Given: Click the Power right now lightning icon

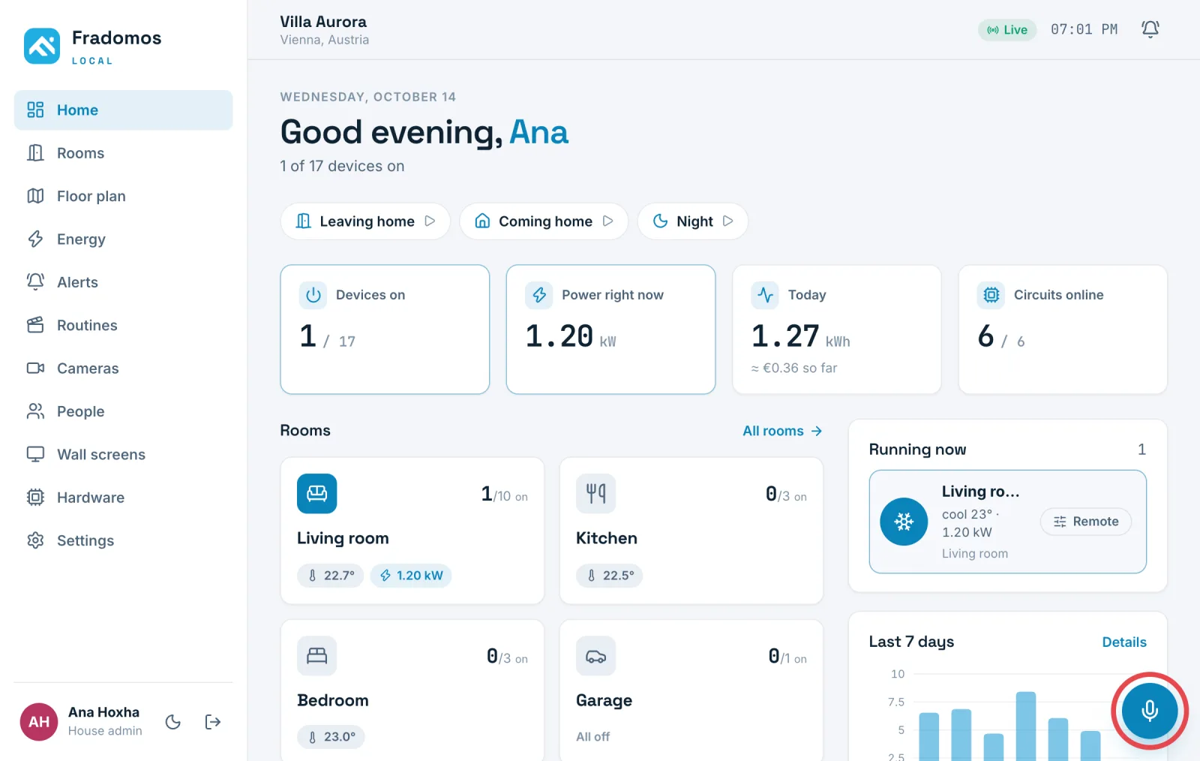Looking at the screenshot, I should pos(539,295).
